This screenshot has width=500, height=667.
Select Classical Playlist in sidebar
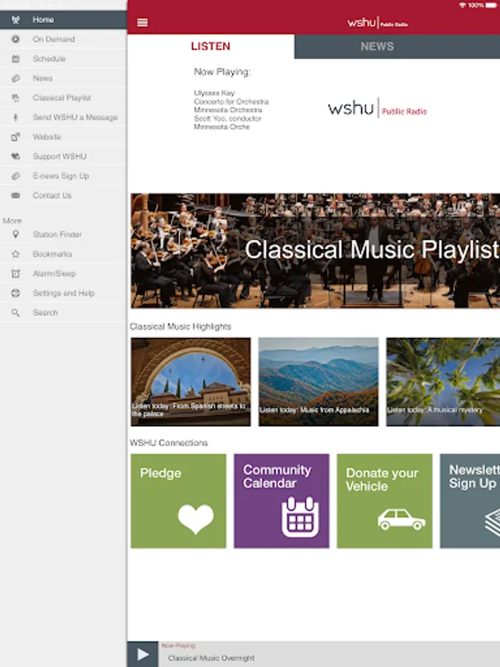63,98
